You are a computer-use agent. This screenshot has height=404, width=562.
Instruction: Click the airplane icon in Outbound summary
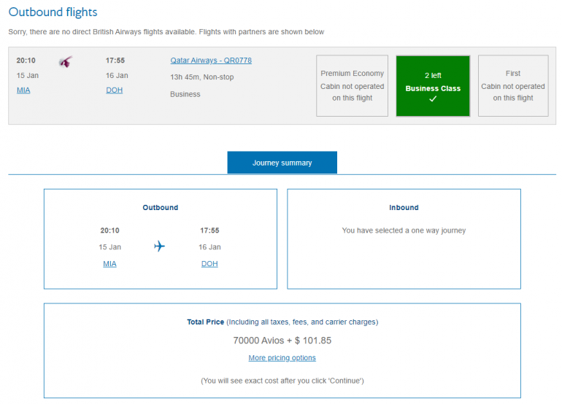tap(160, 246)
